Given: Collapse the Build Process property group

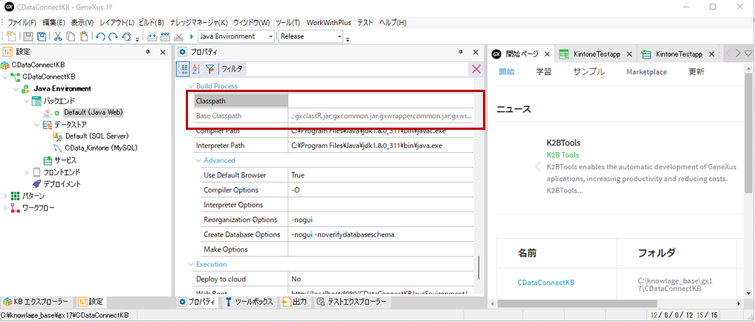Looking at the screenshot, I should tap(190, 86).
